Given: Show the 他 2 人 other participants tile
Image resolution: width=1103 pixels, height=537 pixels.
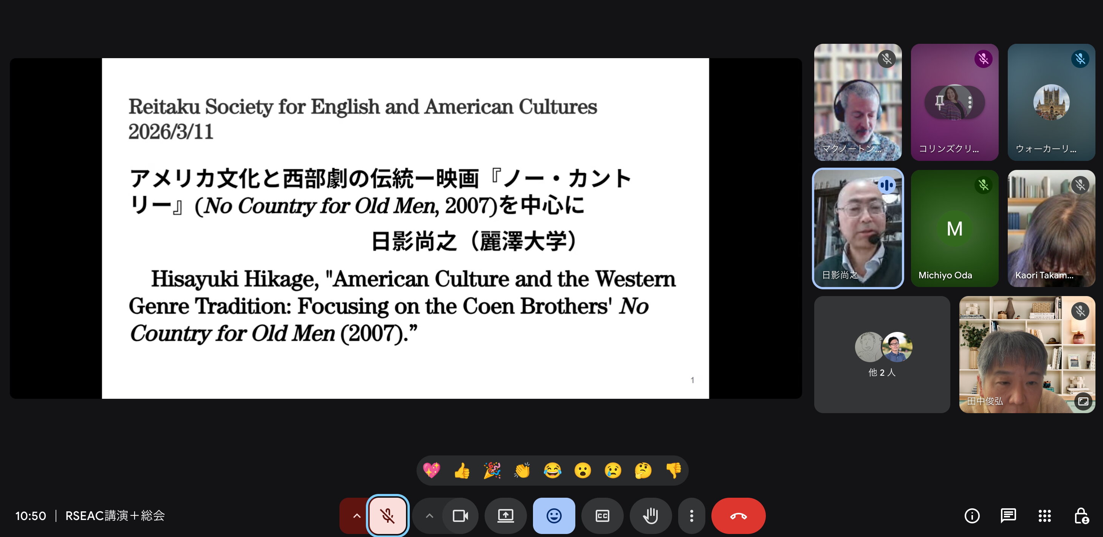Looking at the screenshot, I should coord(881,354).
